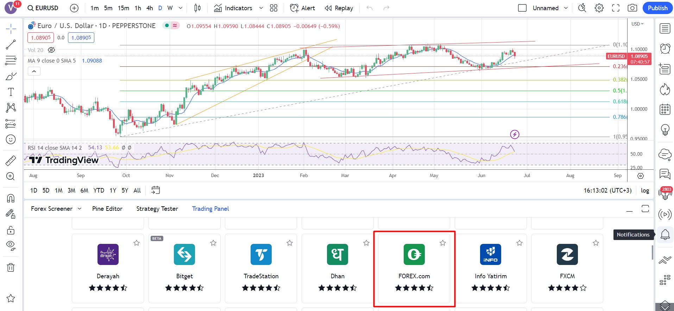This screenshot has width=674, height=311.
Task: Create a new Alert
Action: coord(302,8)
